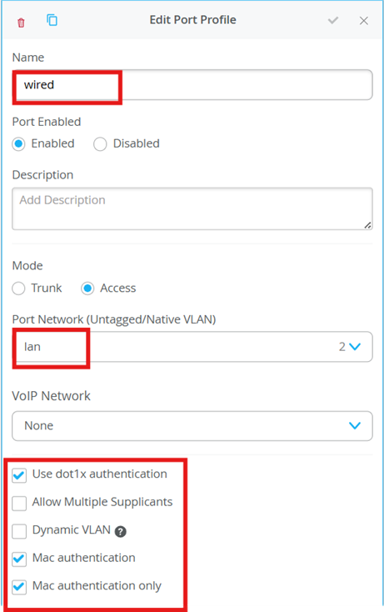Click the Add Description text area
The width and height of the screenshot is (384, 612).
[192, 208]
